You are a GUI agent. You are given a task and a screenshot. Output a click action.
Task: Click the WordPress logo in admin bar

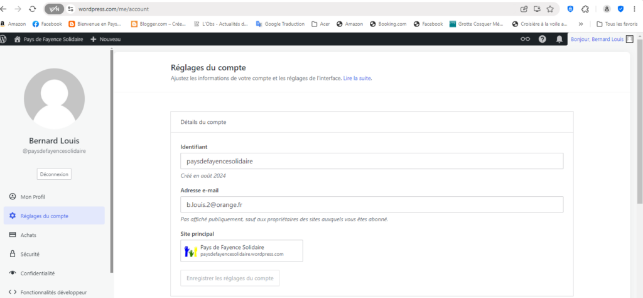4,39
